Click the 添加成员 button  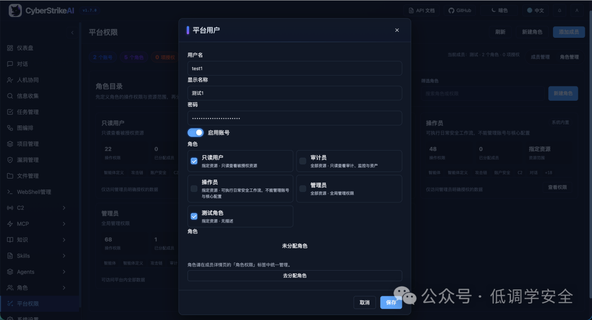click(x=569, y=32)
